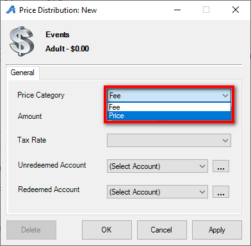
Task: Click the dollar sign icon
Action: [x=22, y=41]
